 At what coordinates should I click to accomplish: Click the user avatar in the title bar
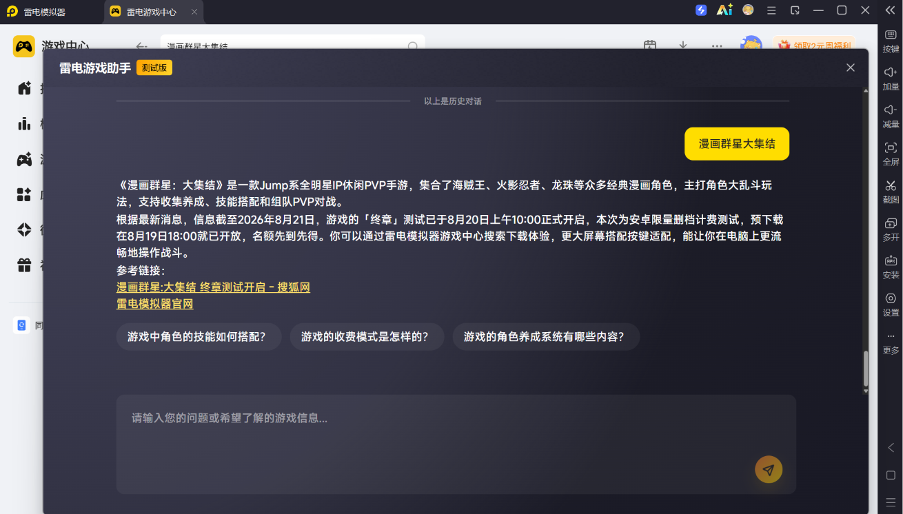[x=748, y=10]
